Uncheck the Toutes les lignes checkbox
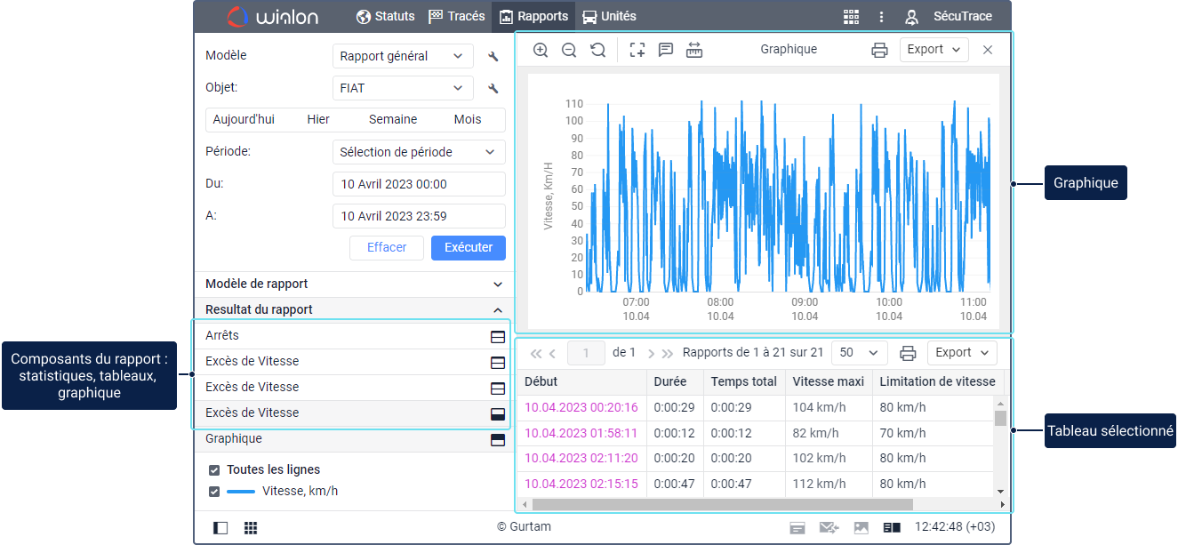The height and width of the screenshot is (545, 1178). pyautogui.click(x=213, y=469)
